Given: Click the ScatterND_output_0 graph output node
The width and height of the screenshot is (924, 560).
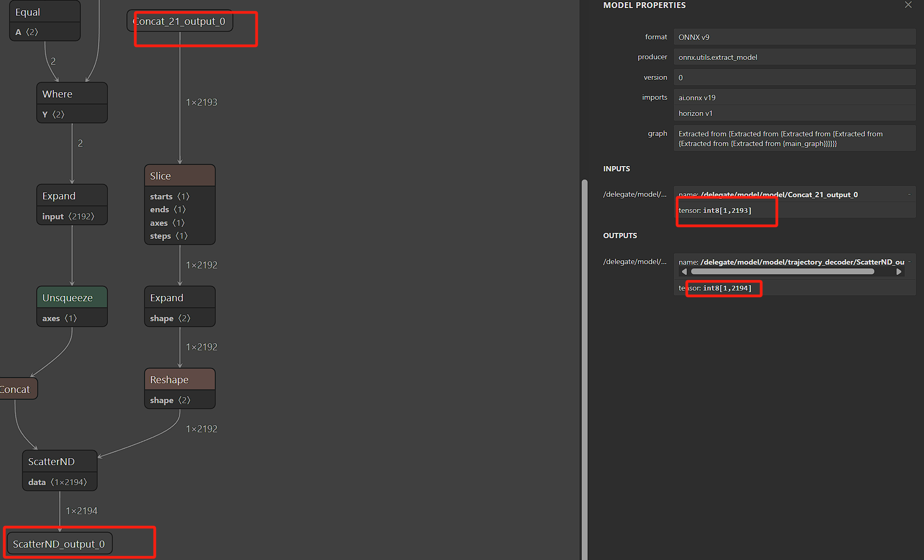Looking at the screenshot, I should pos(59,544).
